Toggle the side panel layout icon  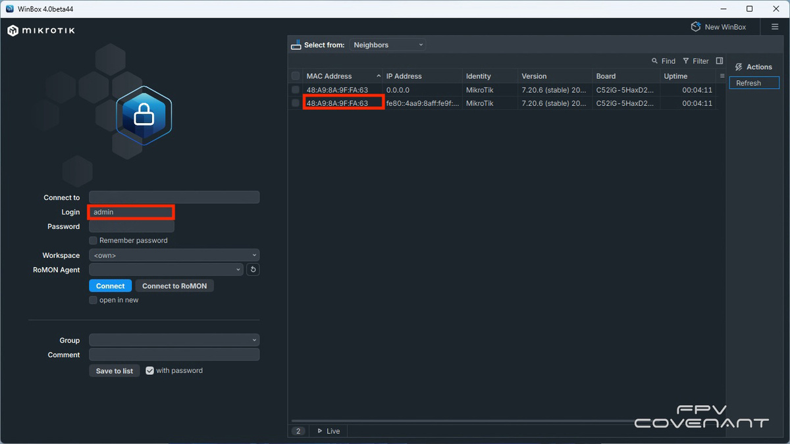tap(720, 61)
